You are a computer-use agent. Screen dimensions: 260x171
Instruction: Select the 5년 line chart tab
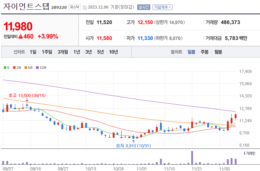coord(100,52)
